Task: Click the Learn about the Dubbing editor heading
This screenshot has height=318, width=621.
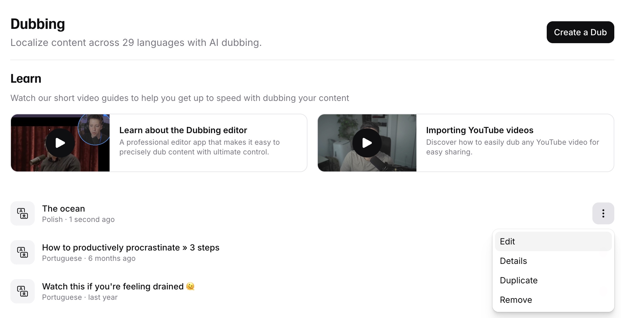Action: [183, 130]
